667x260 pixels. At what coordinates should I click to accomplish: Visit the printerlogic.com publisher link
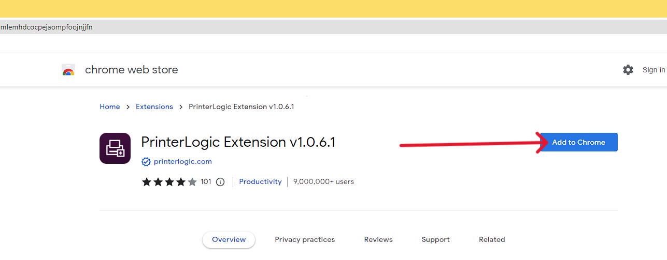(183, 161)
